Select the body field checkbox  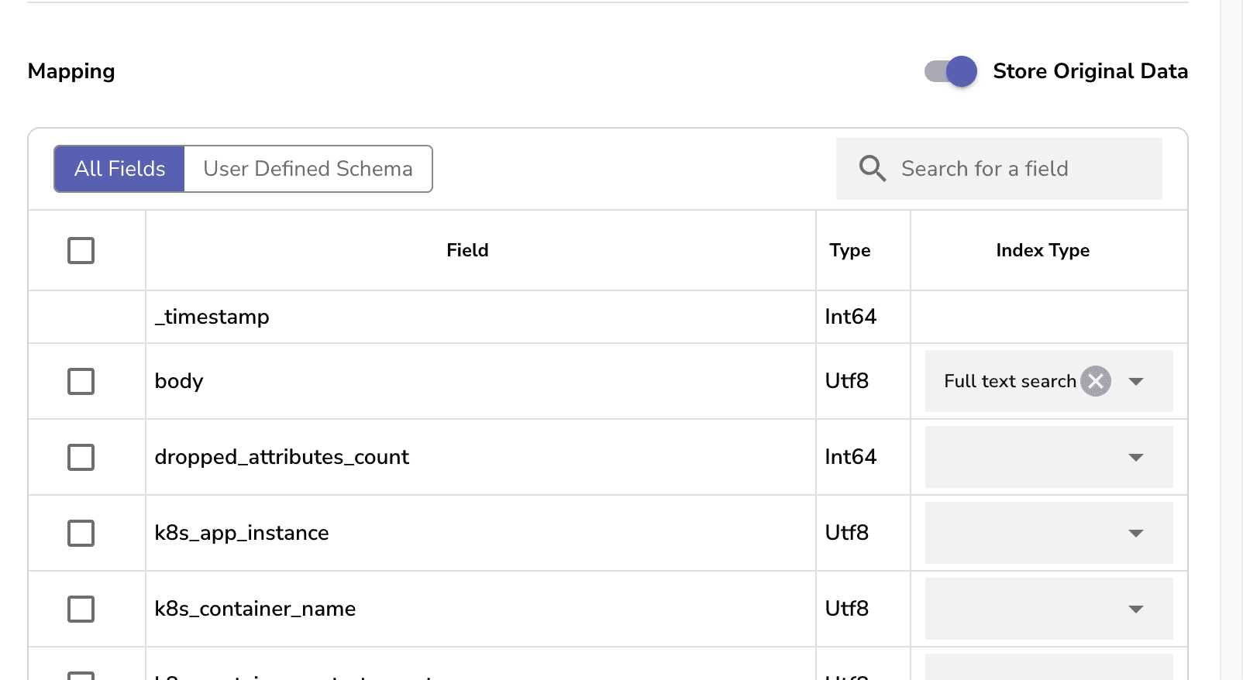tap(81, 381)
